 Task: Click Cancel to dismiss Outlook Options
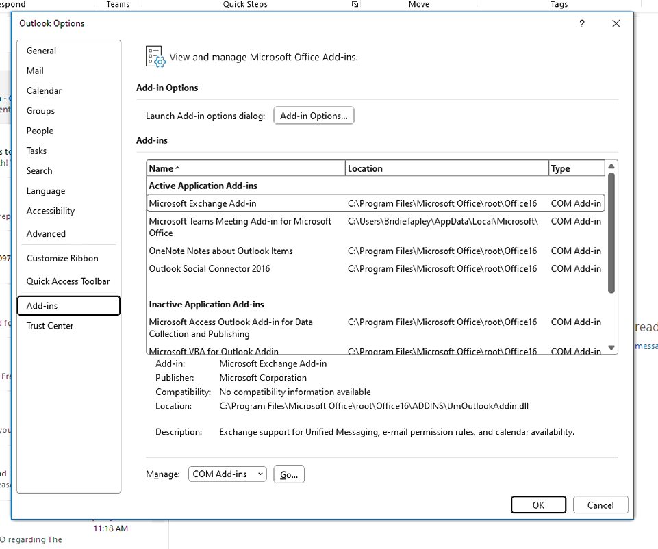point(600,505)
